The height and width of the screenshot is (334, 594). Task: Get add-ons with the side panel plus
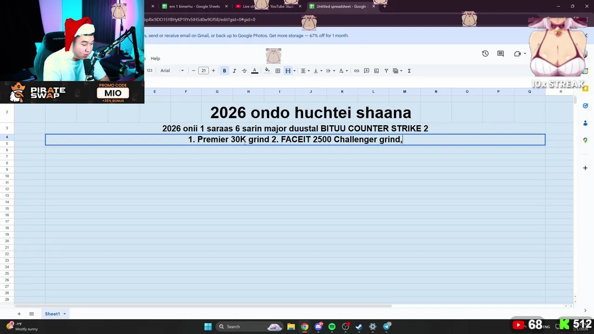585,168
